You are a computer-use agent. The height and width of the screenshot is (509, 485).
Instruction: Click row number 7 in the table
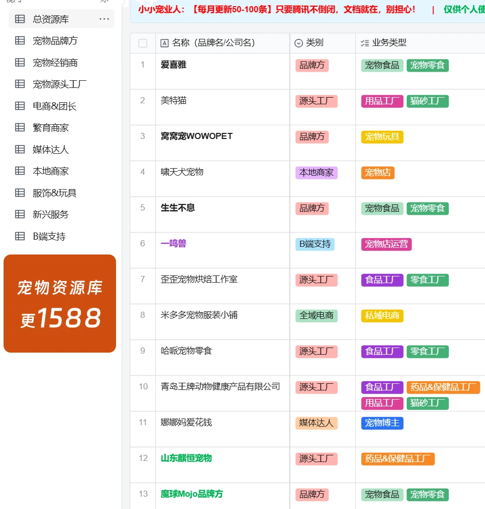(x=143, y=279)
